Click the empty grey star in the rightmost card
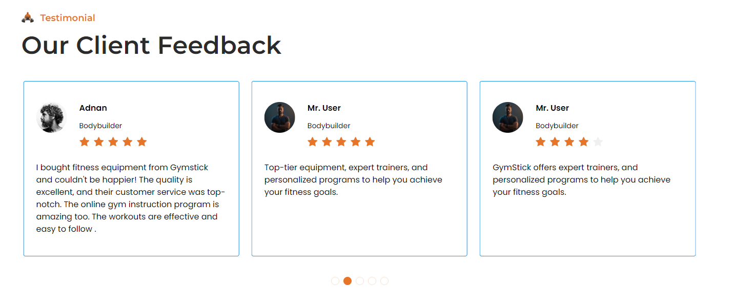The image size is (735, 303). 598,142
